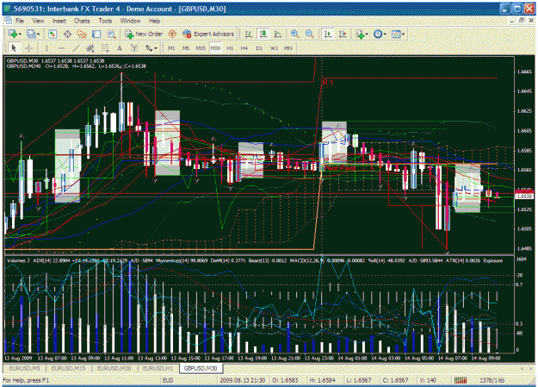Show the Navigator panel

[x=82, y=34]
